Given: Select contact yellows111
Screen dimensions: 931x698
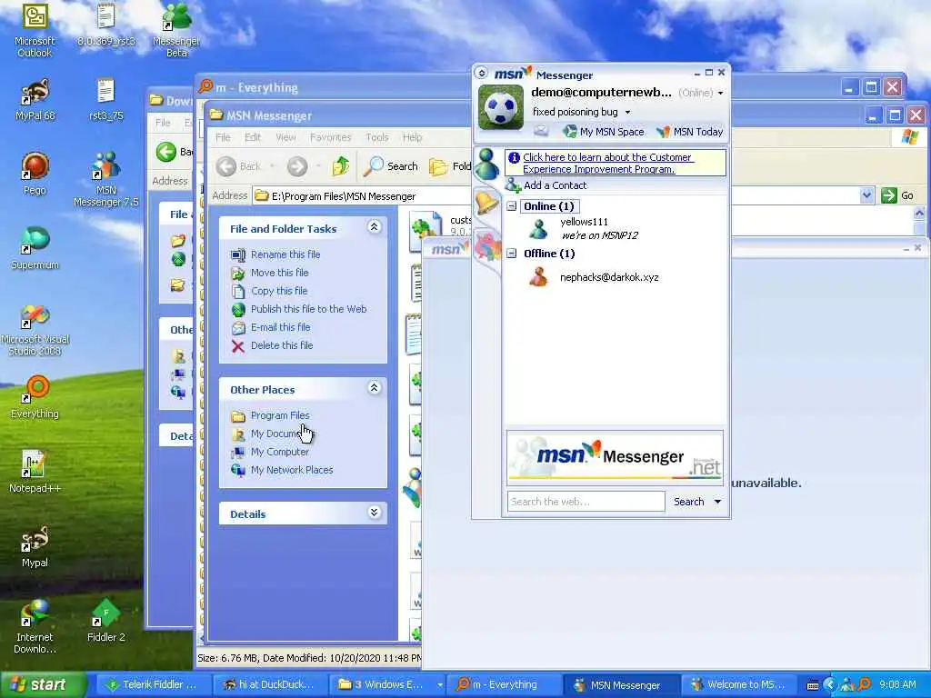Looking at the screenshot, I should click(x=585, y=222).
